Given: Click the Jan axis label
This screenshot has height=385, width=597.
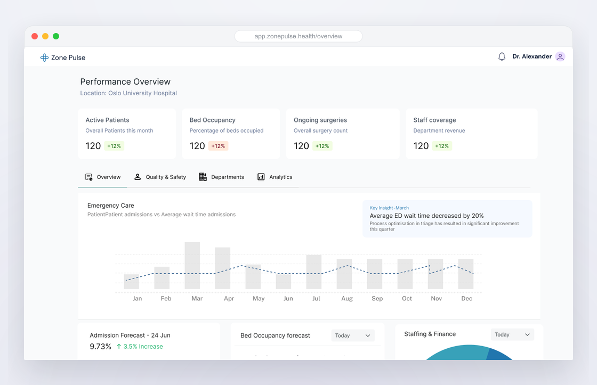Looking at the screenshot, I should tap(137, 298).
